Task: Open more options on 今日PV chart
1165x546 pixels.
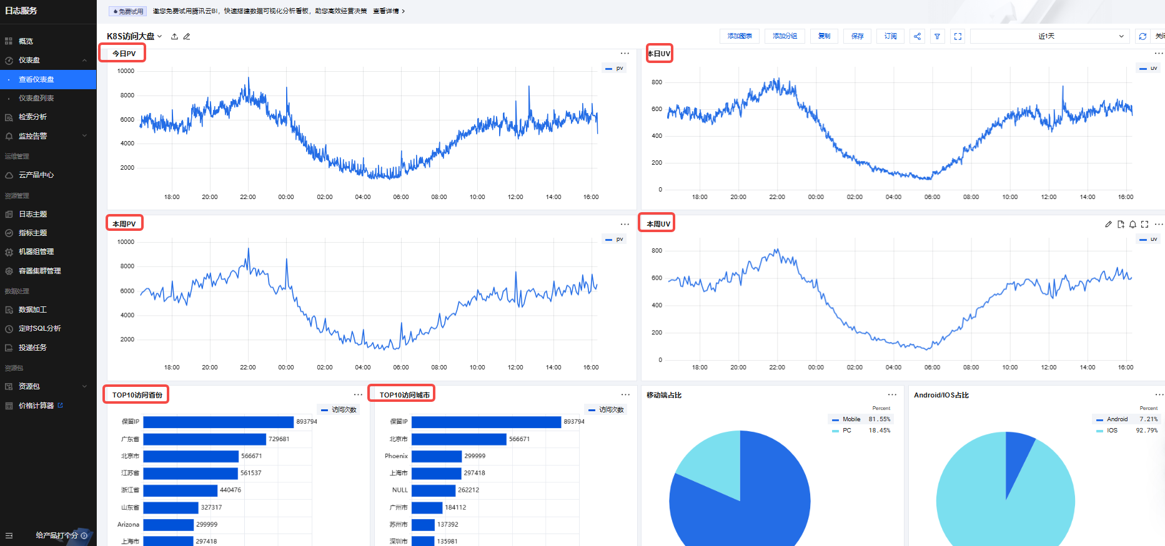Action: point(625,53)
